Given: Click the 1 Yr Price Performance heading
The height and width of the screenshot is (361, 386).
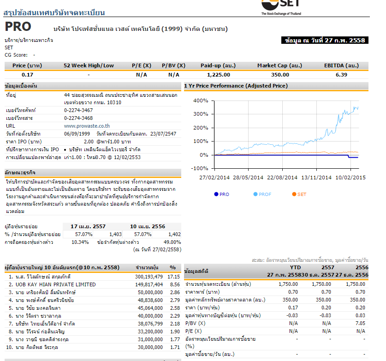Looking at the screenshot, I should 236,86.
